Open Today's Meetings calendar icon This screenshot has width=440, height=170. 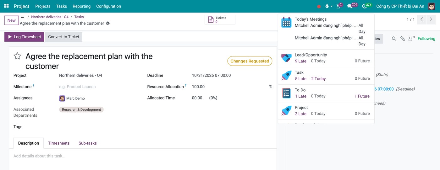286,23
